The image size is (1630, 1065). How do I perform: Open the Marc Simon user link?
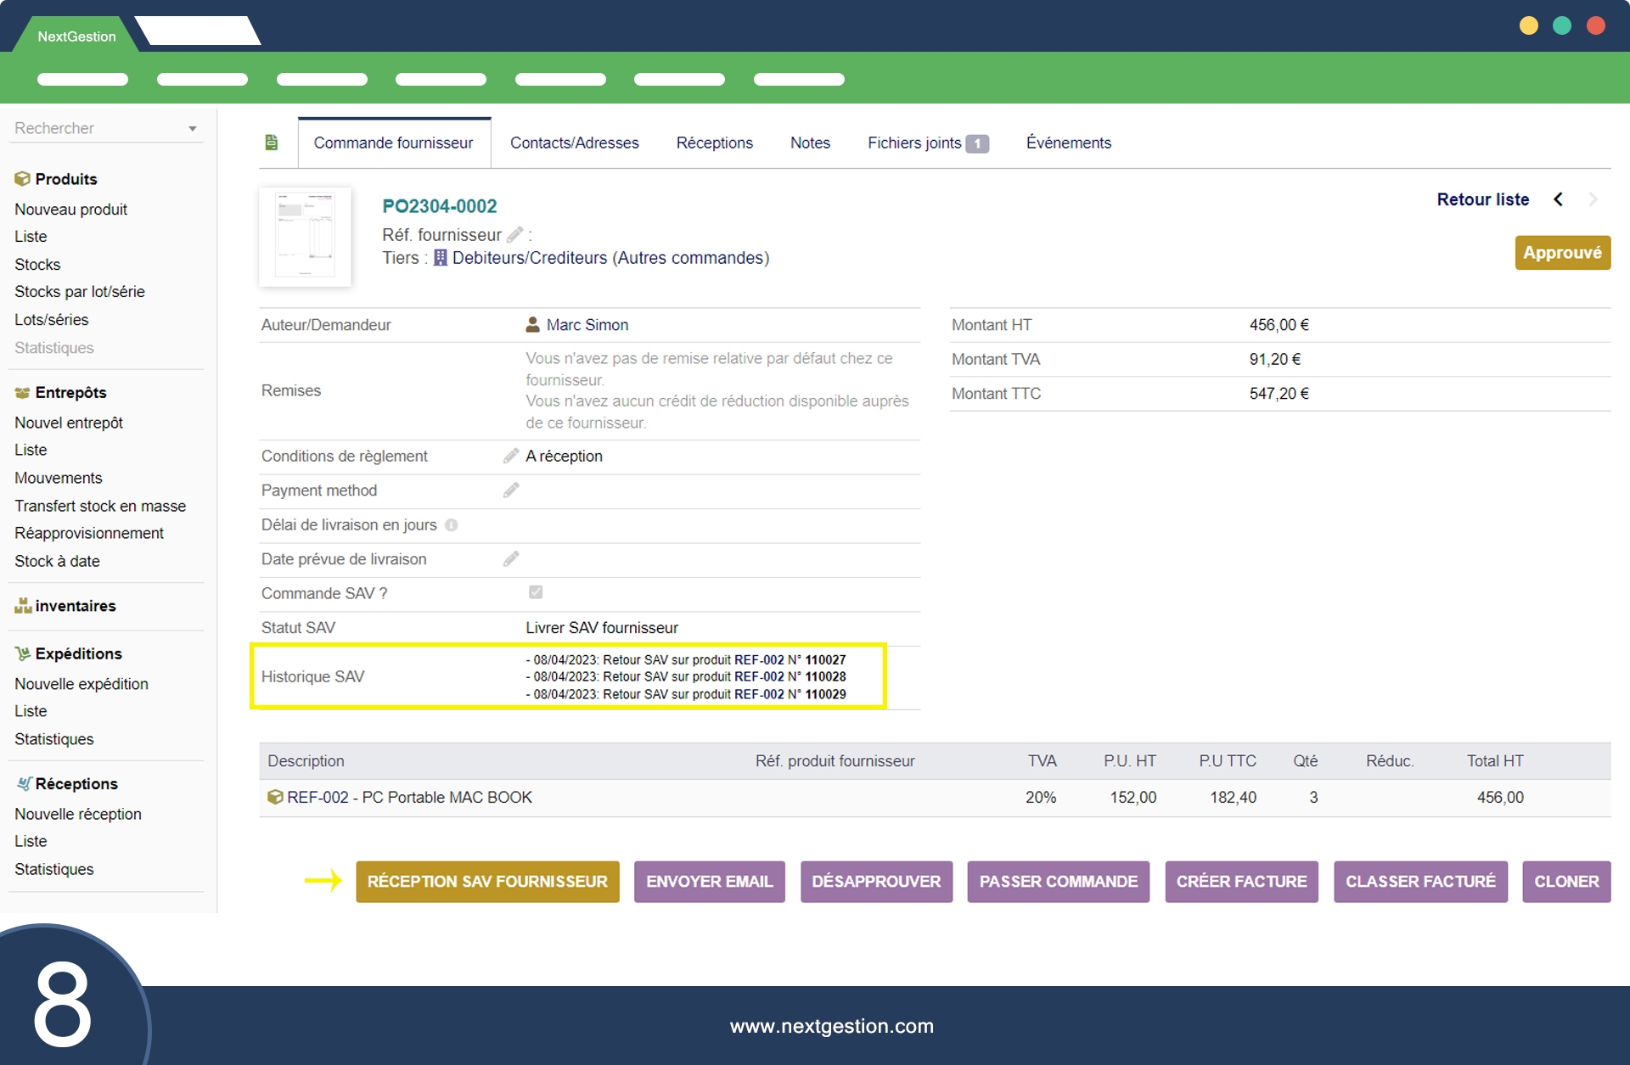click(587, 325)
